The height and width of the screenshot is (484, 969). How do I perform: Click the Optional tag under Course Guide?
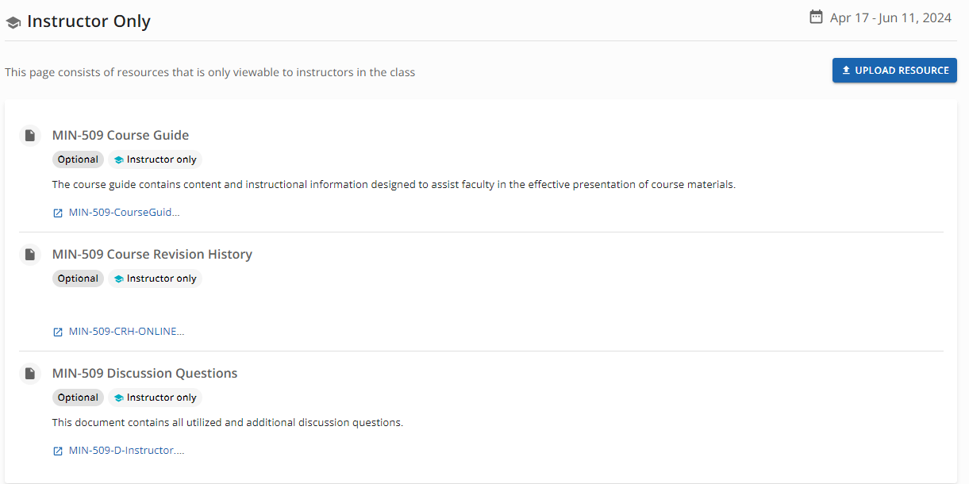[78, 159]
